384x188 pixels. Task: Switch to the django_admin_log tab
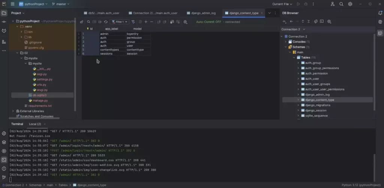201,13
